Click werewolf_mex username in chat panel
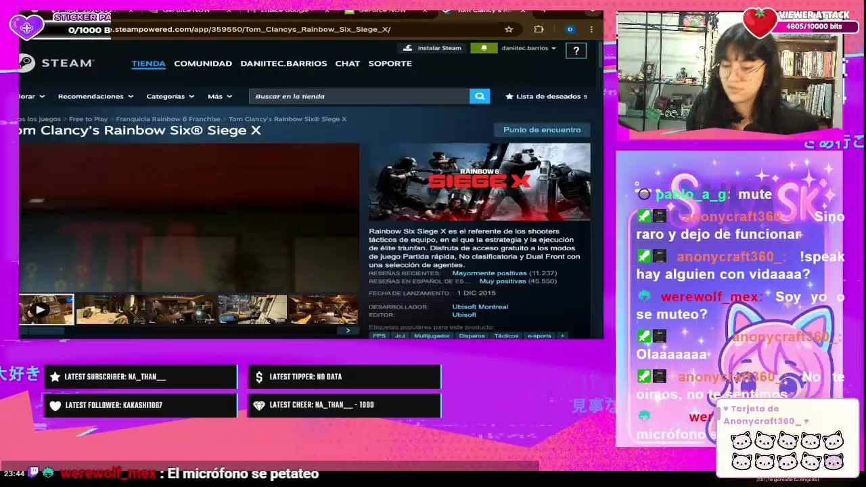 click(x=711, y=297)
